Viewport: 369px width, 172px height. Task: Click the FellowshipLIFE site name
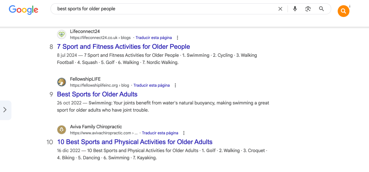point(85,79)
